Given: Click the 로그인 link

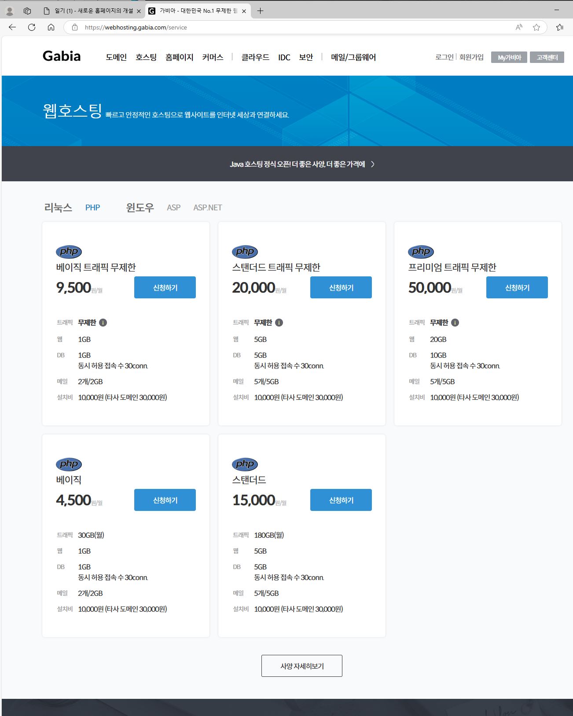Looking at the screenshot, I should click(444, 57).
